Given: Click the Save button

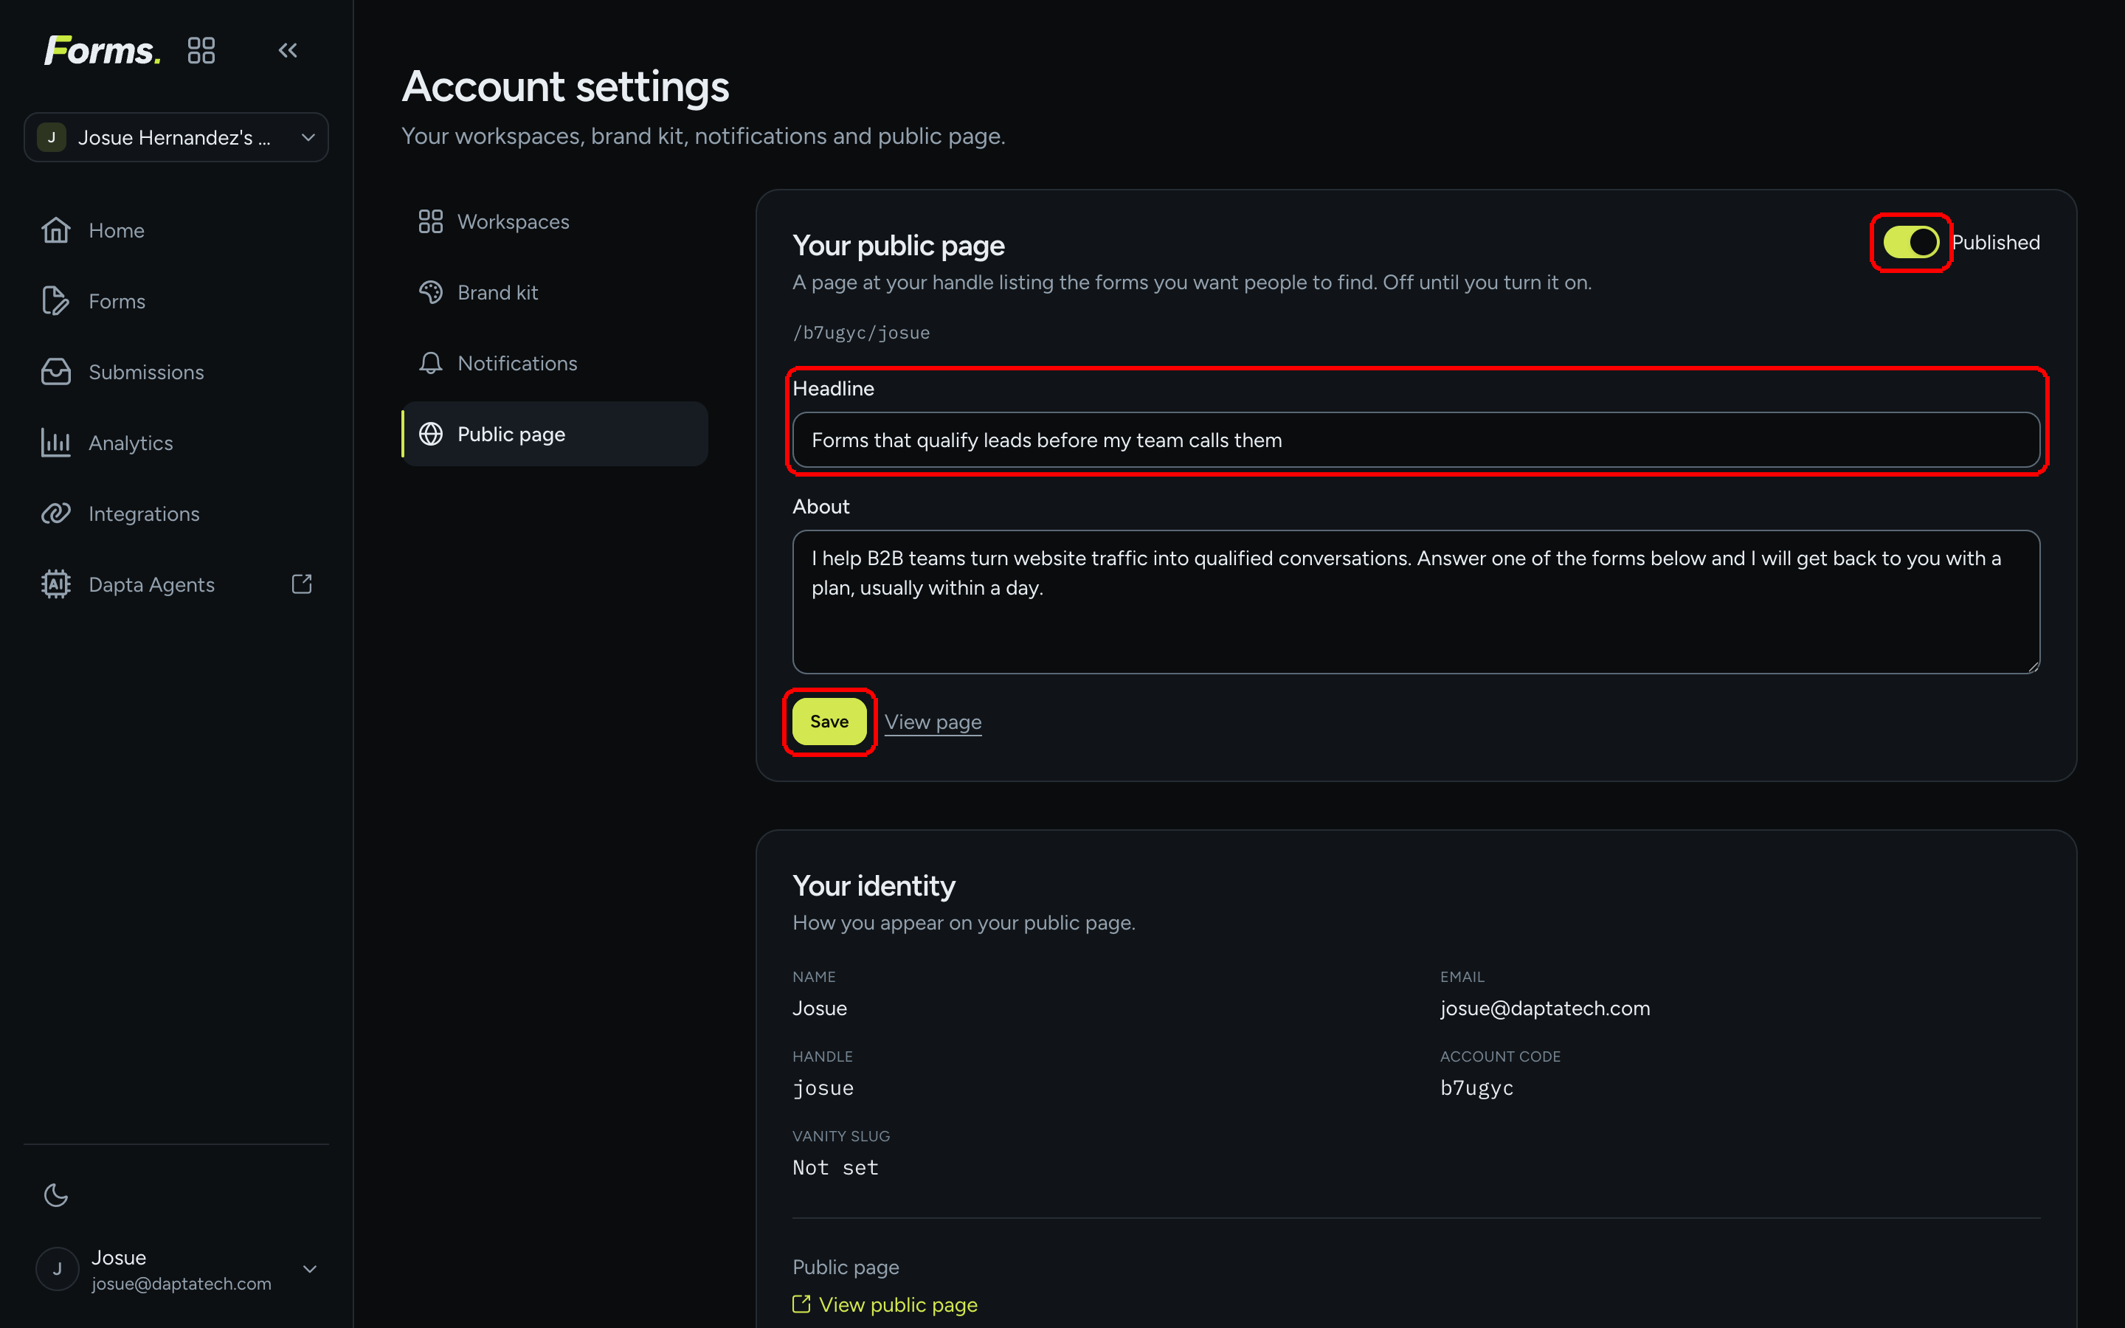Looking at the screenshot, I should click(x=829, y=721).
